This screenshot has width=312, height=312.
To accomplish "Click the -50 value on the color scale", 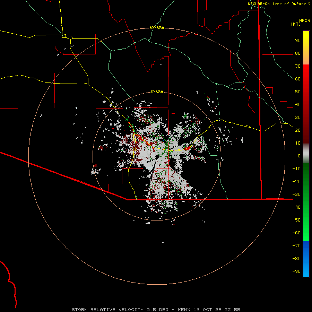I will pos(296,220).
